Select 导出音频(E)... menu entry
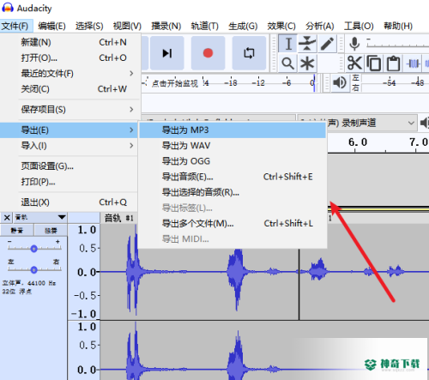The height and width of the screenshot is (380, 429). 233,177
